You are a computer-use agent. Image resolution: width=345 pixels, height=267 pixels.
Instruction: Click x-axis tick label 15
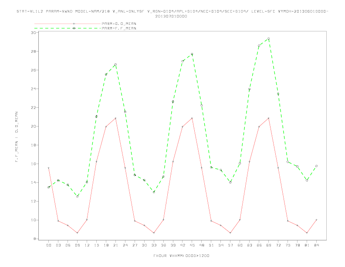tap(96, 245)
